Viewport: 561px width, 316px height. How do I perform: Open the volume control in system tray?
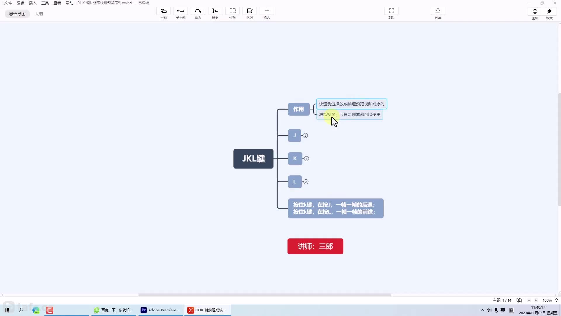489,310
